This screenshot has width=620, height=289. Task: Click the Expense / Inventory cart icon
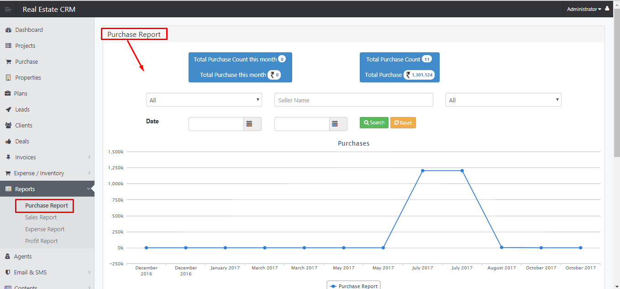(8, 173)
